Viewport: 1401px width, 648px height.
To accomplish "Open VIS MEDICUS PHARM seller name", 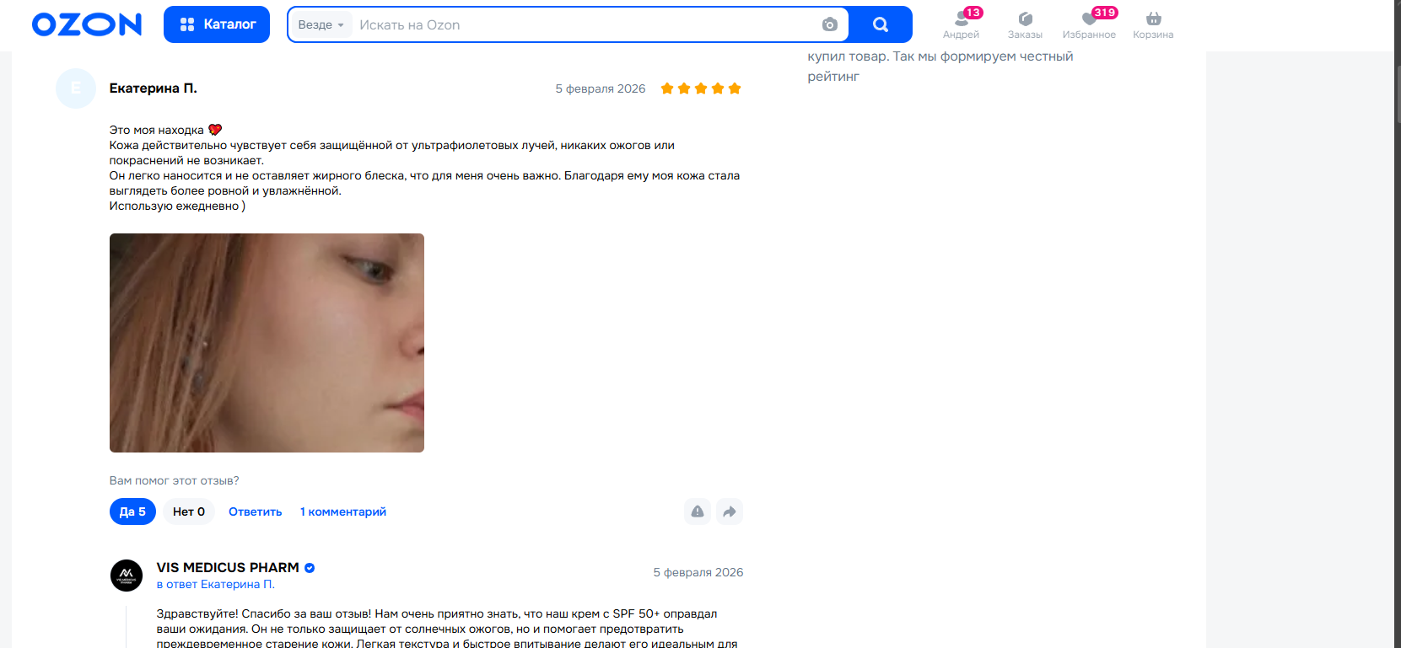I will tap(228, 567).
